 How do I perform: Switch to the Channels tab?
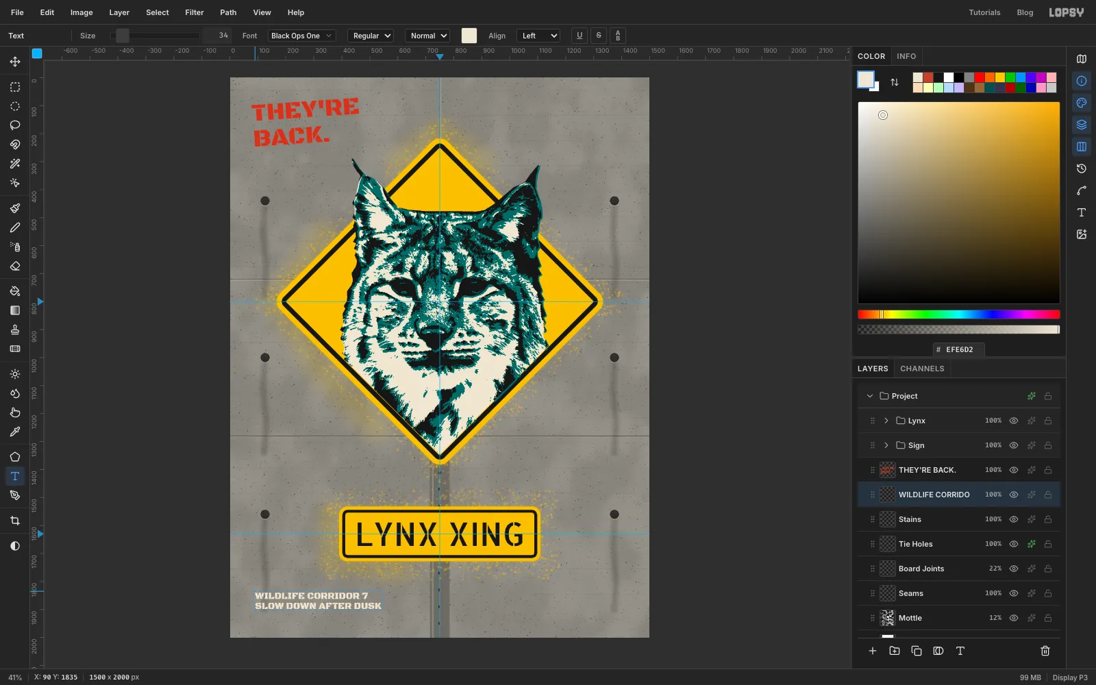[x=922, y=369]
